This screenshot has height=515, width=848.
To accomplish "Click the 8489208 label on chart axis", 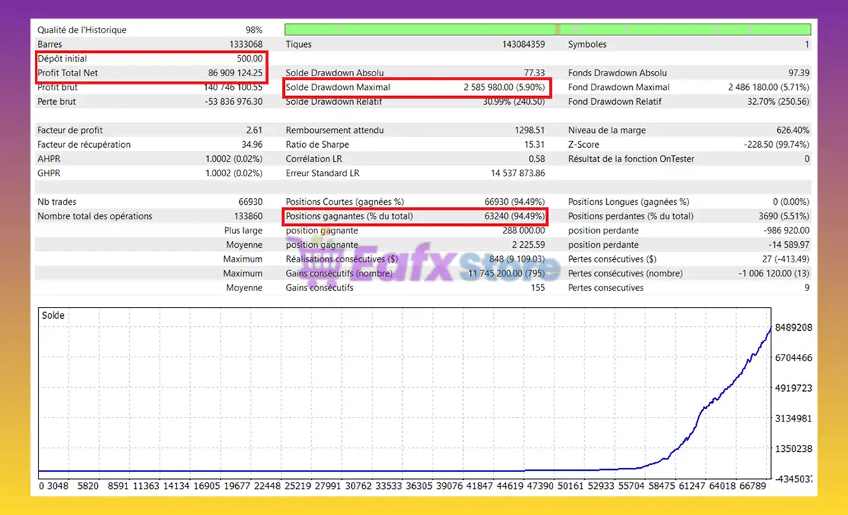I will click(x=793, y=328).
